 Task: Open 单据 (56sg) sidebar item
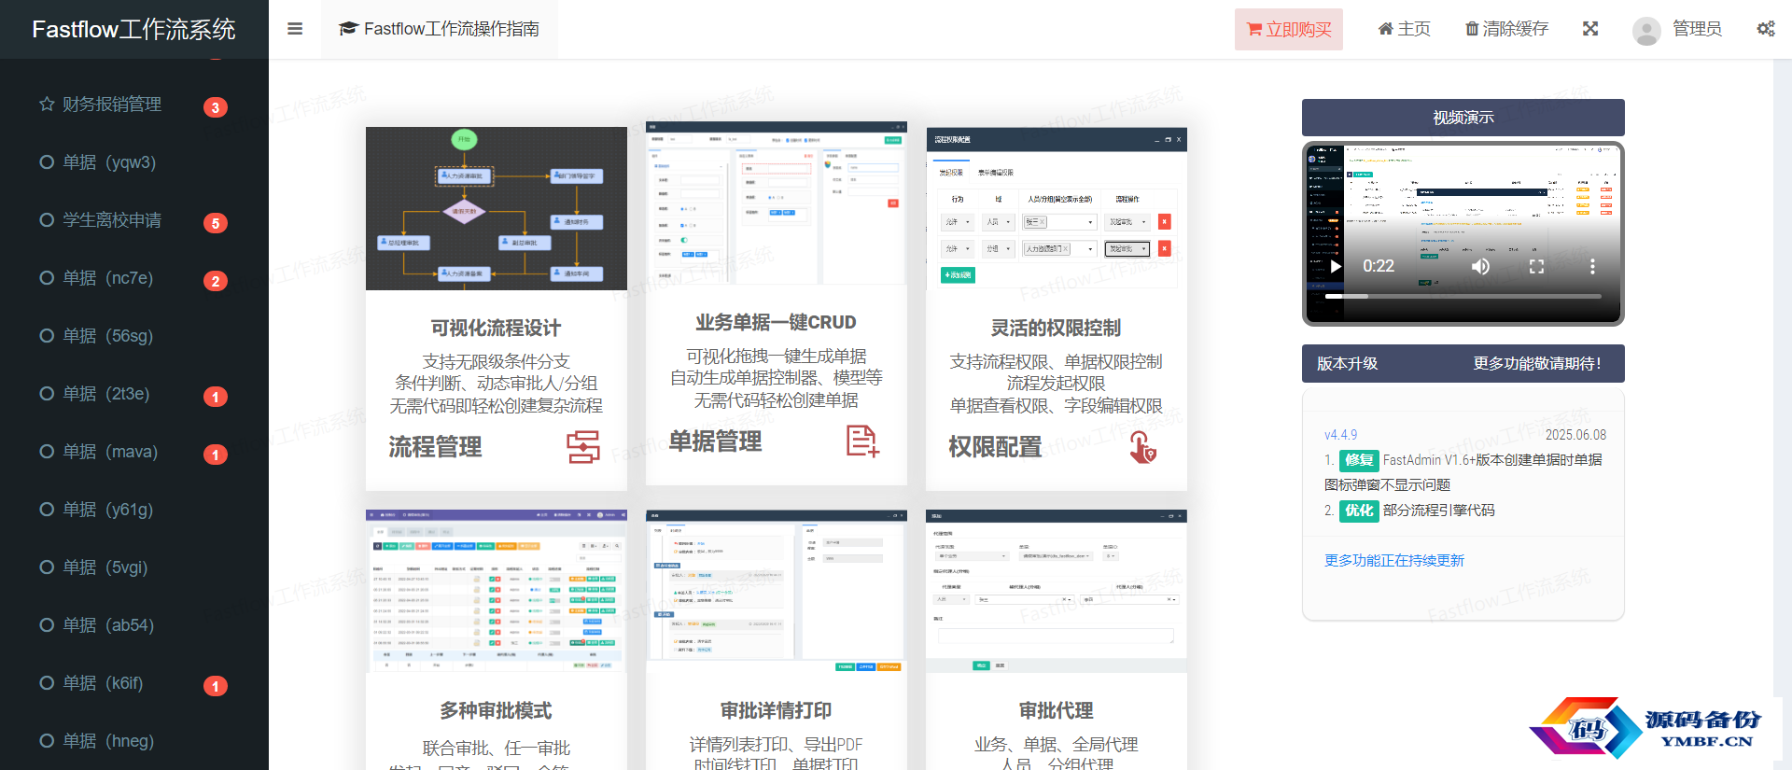(134, 336)
